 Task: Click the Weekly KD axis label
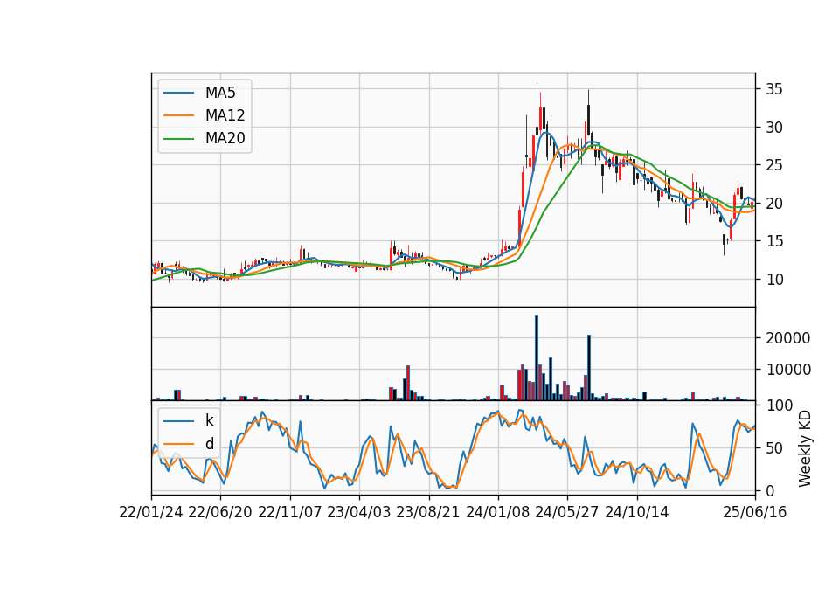click(804, 448)
